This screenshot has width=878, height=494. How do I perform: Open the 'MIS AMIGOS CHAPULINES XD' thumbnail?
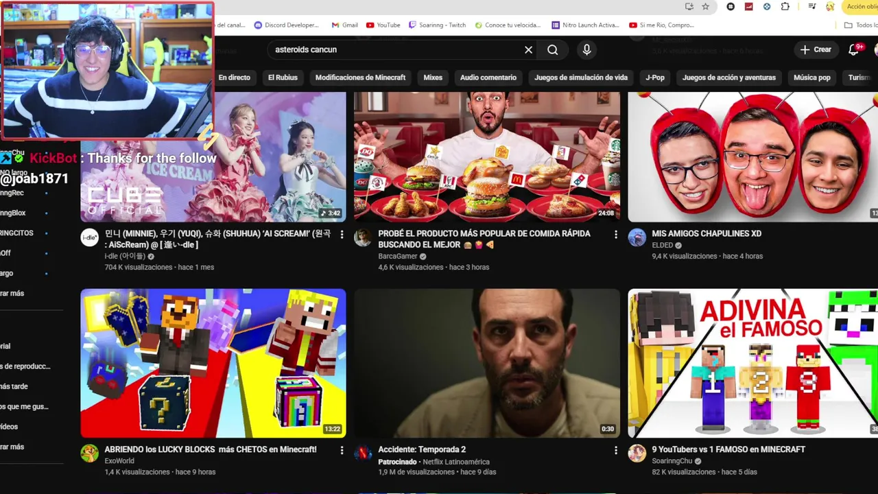752,156
